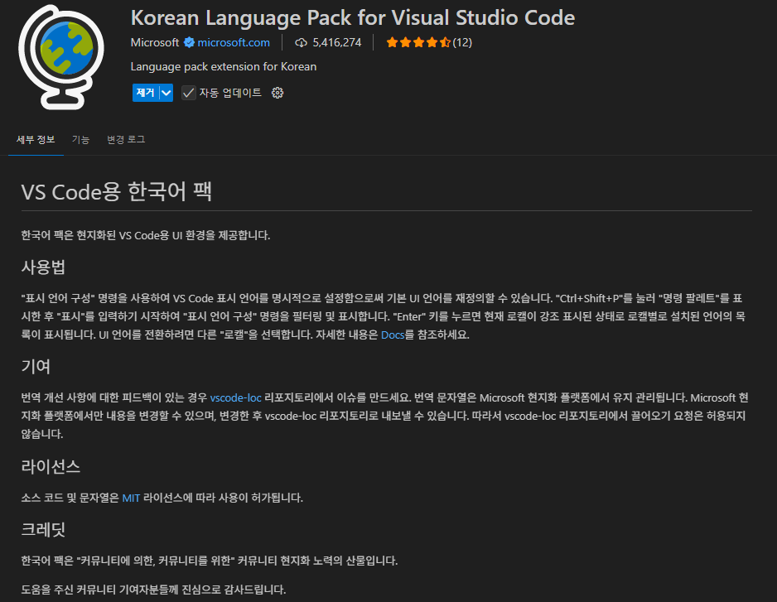Click the 5,416,274 install count
The height and width of the screenshot is (602, 777).
point(337,42)
